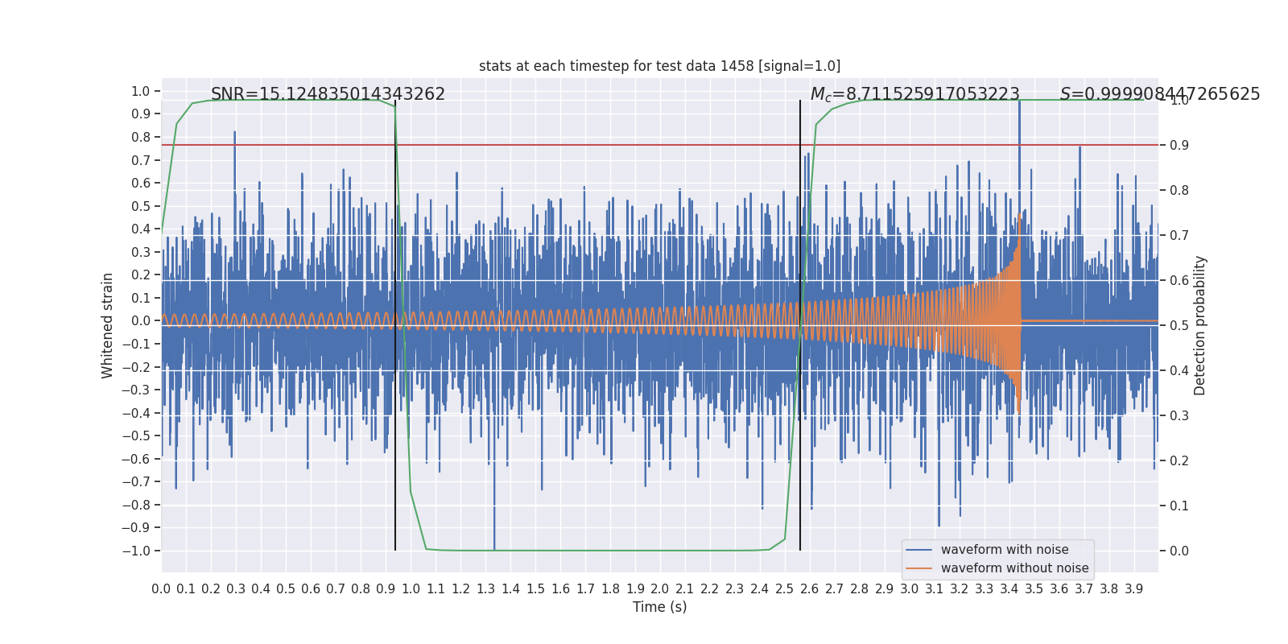This screenshot has height=644, width=1288.
Task: Click 'waveform without noise' legend entry
Action: click(1014, 568)
